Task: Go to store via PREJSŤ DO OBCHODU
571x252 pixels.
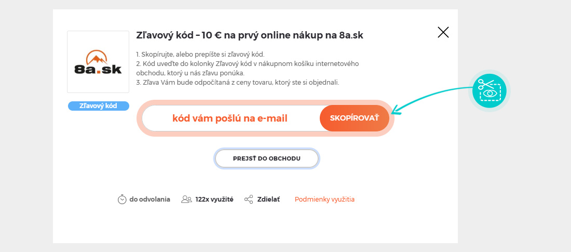Action: coord(267,158)
